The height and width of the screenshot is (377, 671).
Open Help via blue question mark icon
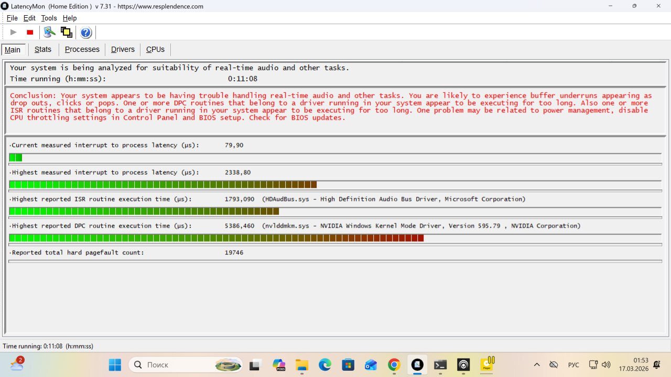[x=86, y=33]
